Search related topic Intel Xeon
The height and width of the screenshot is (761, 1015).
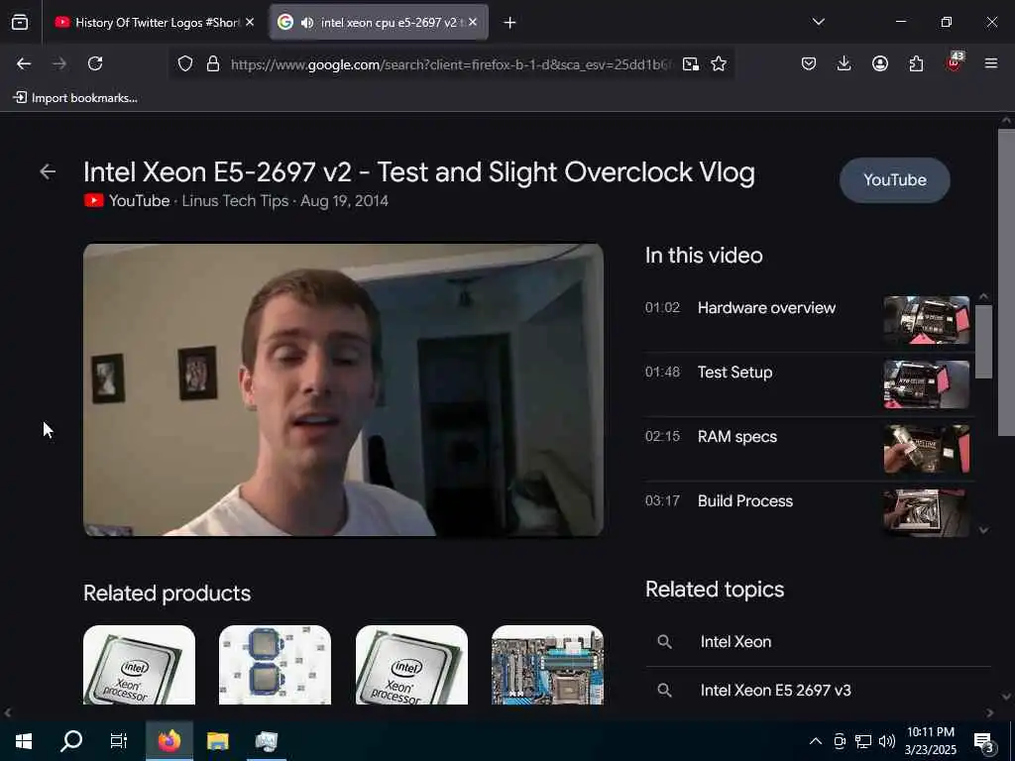click(818, 641)
